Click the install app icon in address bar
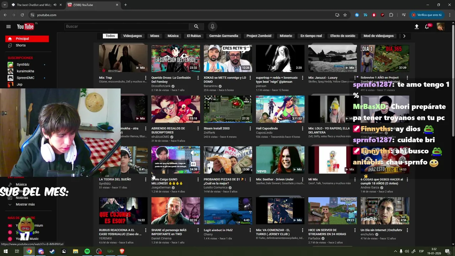 pos(337,15)
